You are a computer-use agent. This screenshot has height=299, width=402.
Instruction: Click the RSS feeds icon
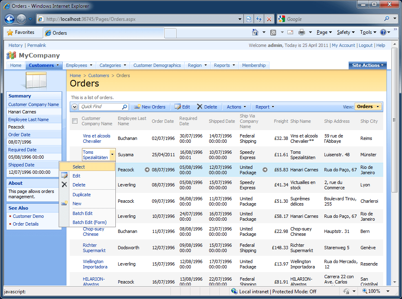pyautogui.click(x=273, y=32)
